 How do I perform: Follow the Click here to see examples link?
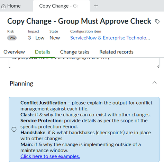click(x=50, y=156)
